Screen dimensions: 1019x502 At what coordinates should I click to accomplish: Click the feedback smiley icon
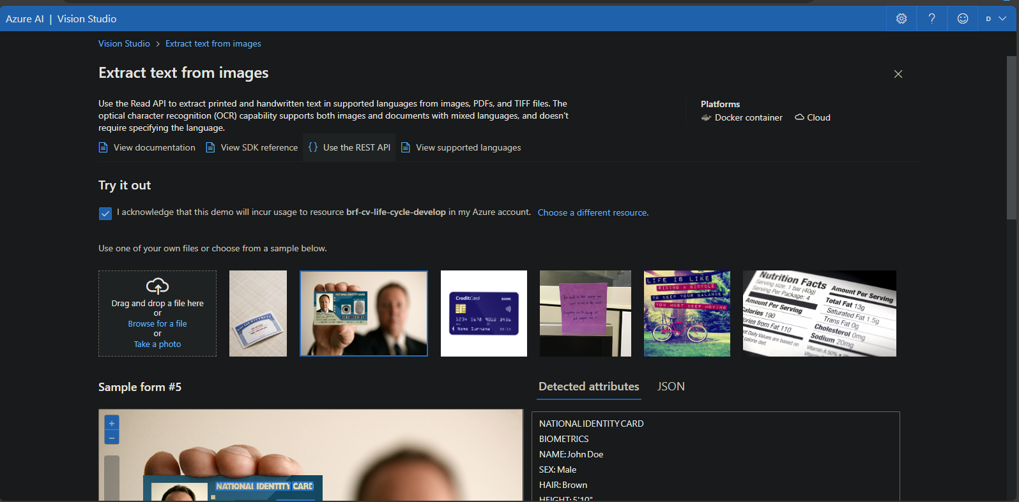click(x=963, y=18)
